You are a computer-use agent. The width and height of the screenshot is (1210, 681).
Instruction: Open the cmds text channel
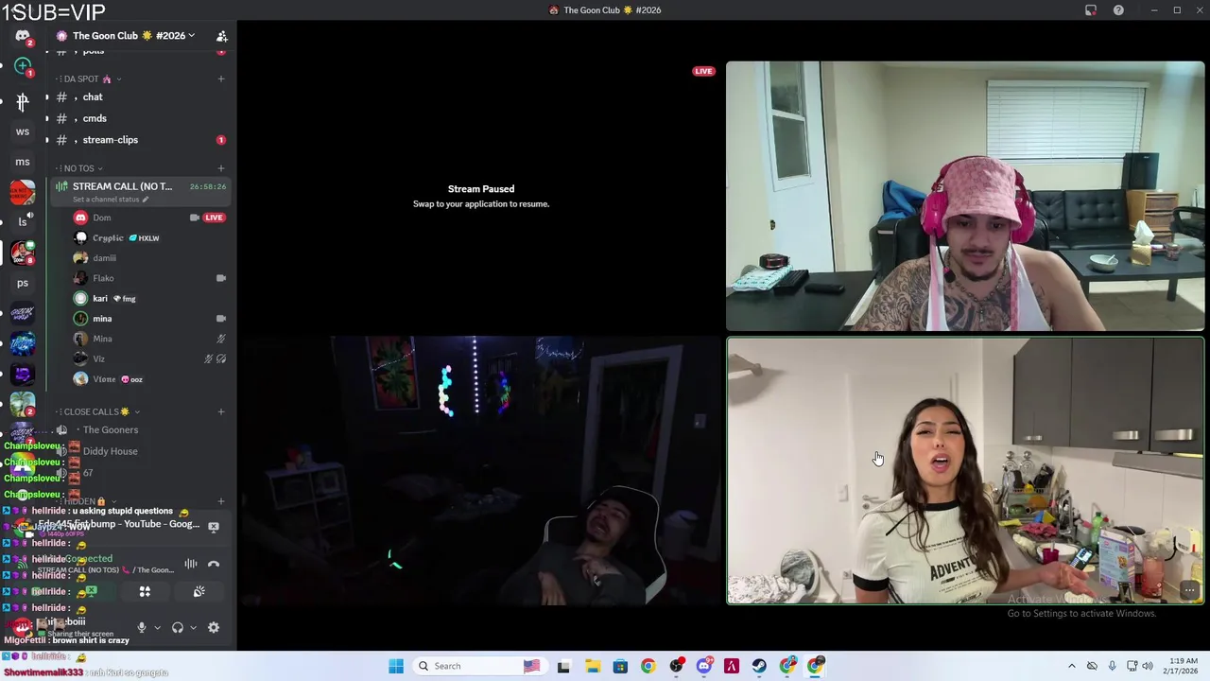point(140,118)
